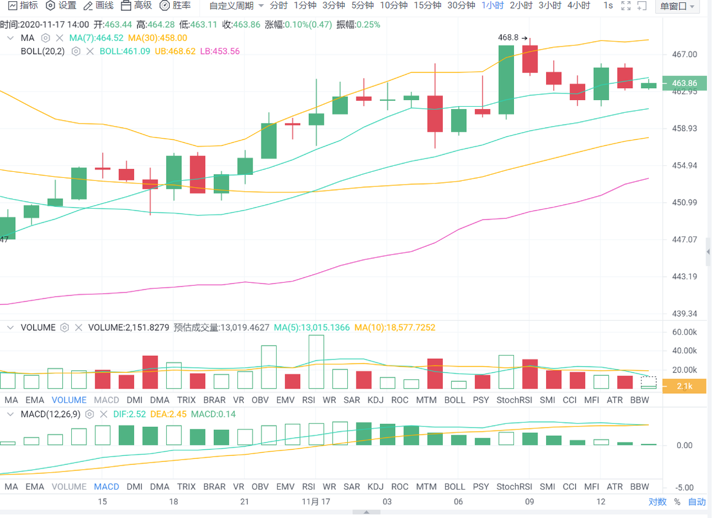
Task: Select the 1分钟 interval
Action: (x=306, y=5)
